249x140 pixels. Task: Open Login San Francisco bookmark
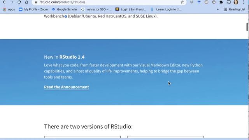(x=131, y=9)
